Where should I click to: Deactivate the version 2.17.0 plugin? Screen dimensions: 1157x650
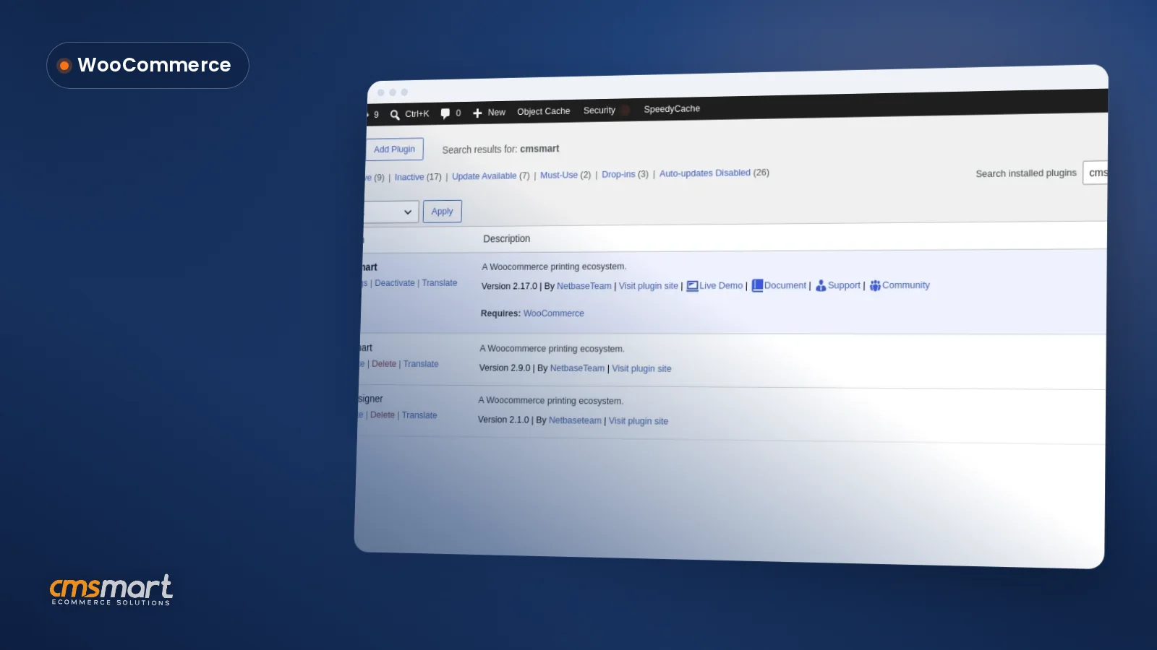pos(395,283)
